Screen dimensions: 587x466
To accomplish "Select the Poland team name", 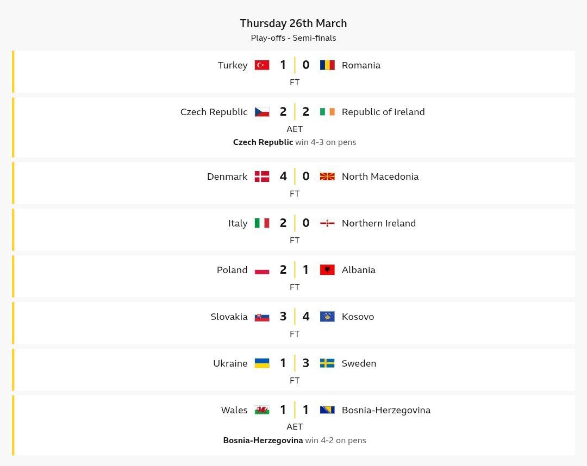I will coord(232,270).
